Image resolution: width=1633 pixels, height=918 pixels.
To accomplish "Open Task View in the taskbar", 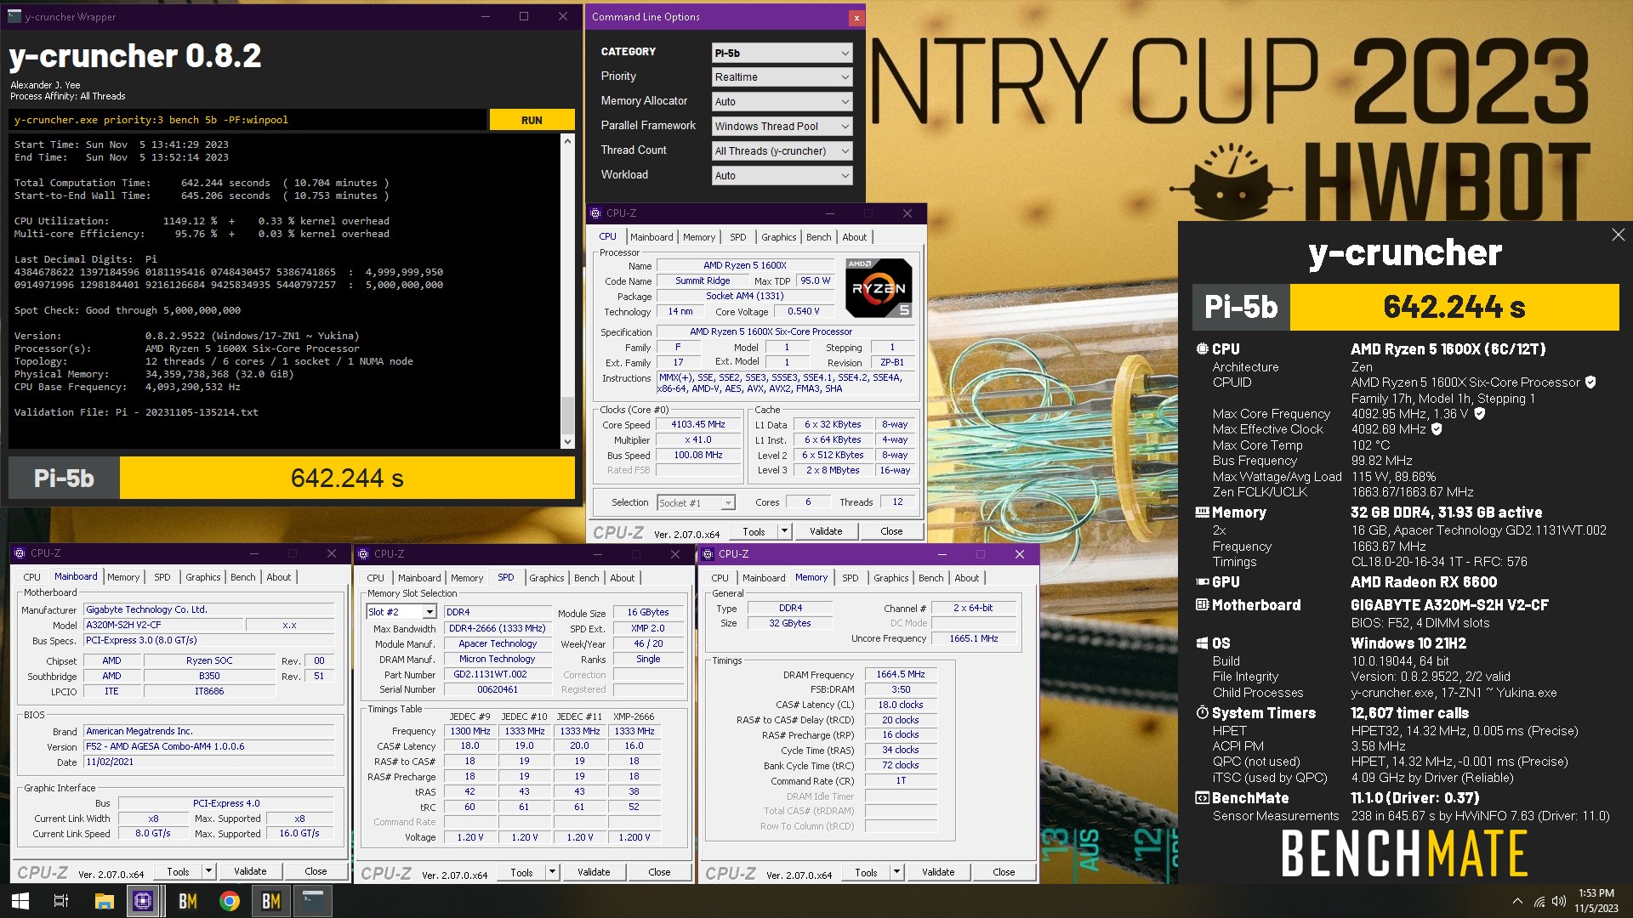I will [61, 901].
